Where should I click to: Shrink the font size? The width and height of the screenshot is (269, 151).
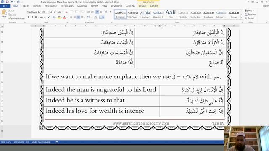pyautogui.click(x=55, y=12)
